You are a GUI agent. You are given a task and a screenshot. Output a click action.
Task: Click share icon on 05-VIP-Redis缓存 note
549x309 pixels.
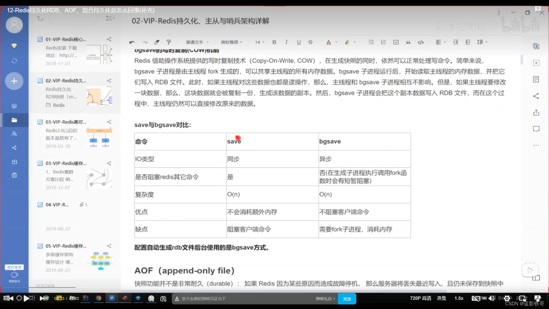(109, 246)
